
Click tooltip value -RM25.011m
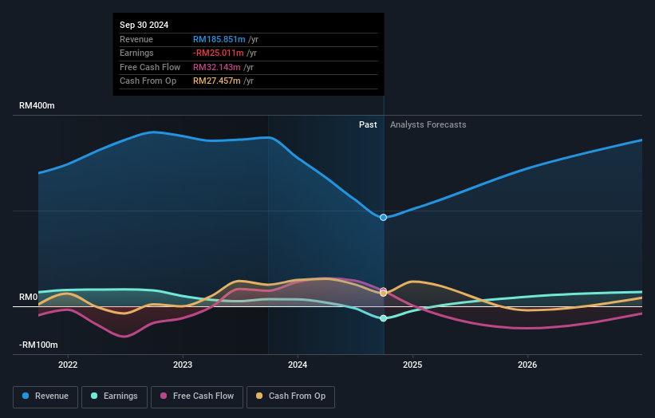[x=218, y=53]
